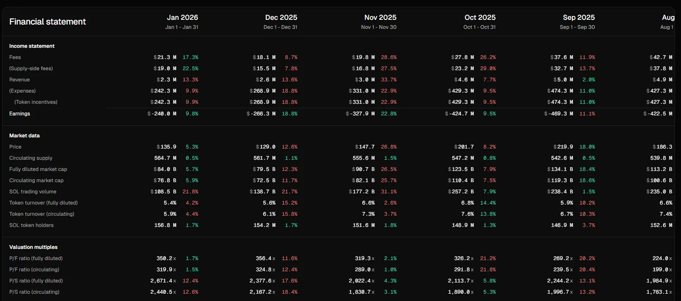Viewport: 681px width, 301px height.
Task: Select SOL trading volume row label
Action: point(33,192)
